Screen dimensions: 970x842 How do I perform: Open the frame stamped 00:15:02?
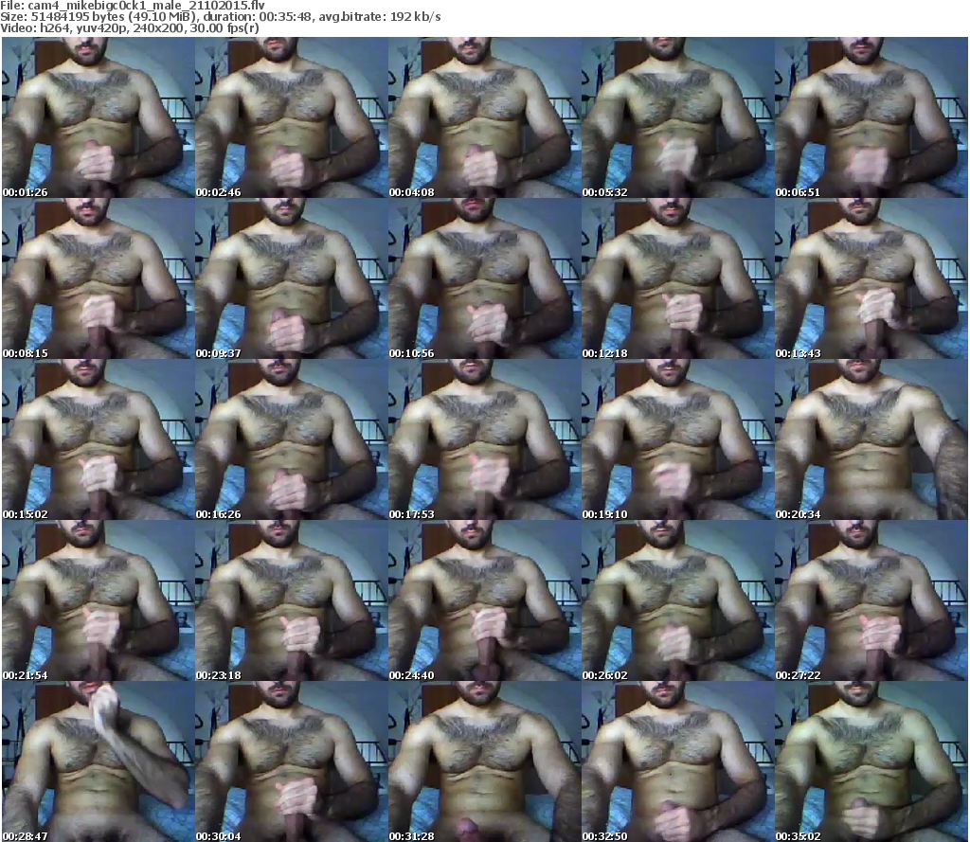(x=98, y=439)
